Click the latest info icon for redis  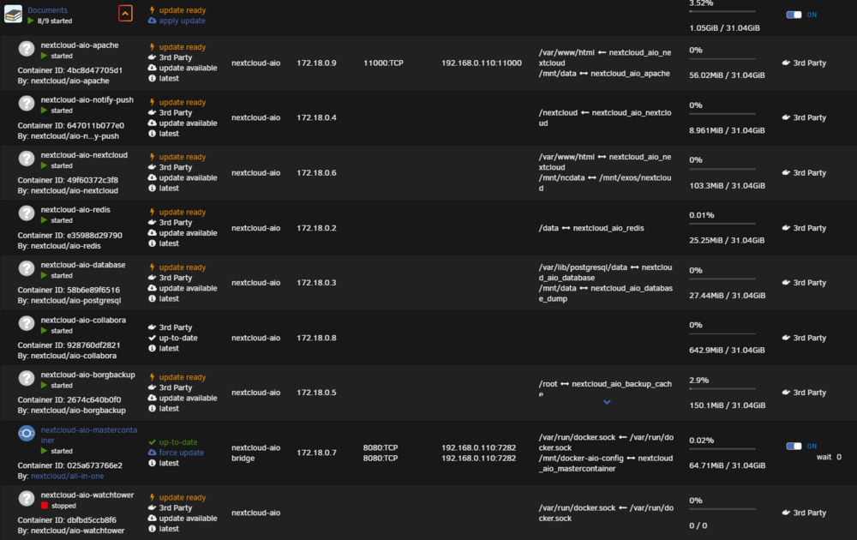[152, 243]
